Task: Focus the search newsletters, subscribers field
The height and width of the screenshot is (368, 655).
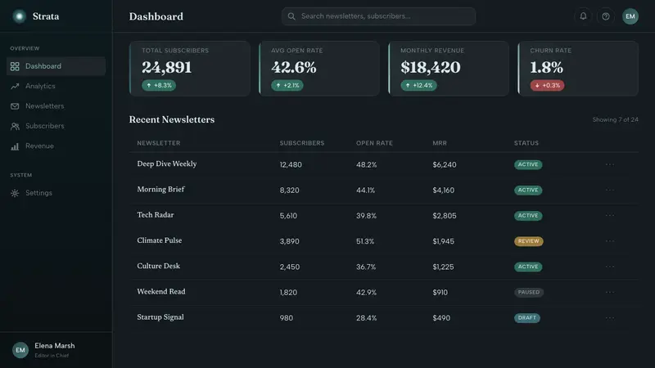Action: (x=378, y=16)
